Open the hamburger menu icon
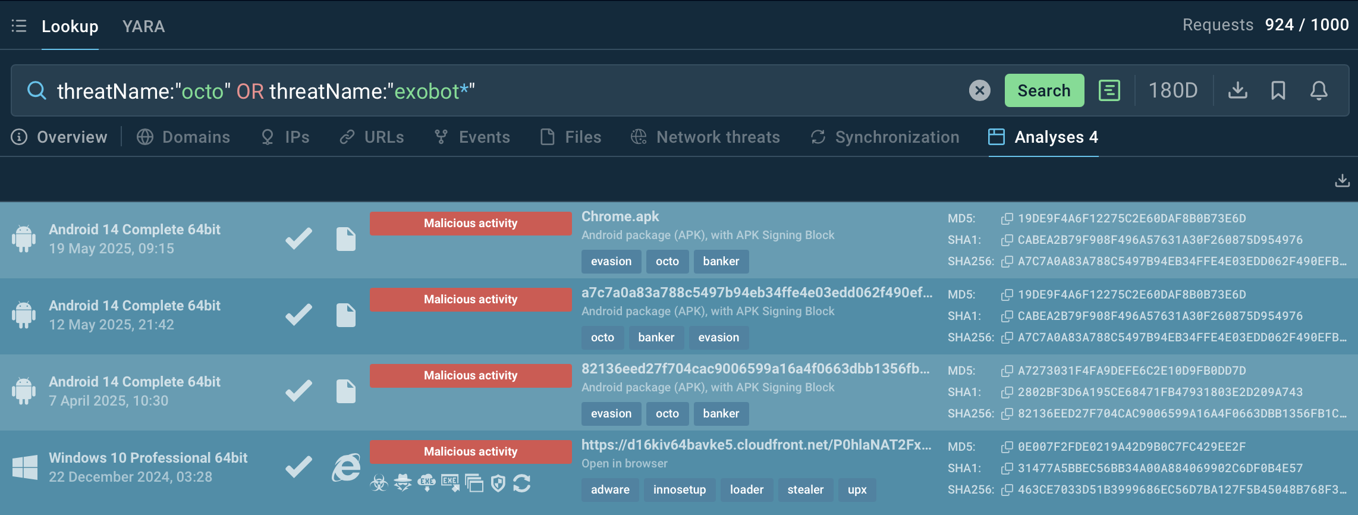Viewport: 1358px width, 515px height. [19, 26]
